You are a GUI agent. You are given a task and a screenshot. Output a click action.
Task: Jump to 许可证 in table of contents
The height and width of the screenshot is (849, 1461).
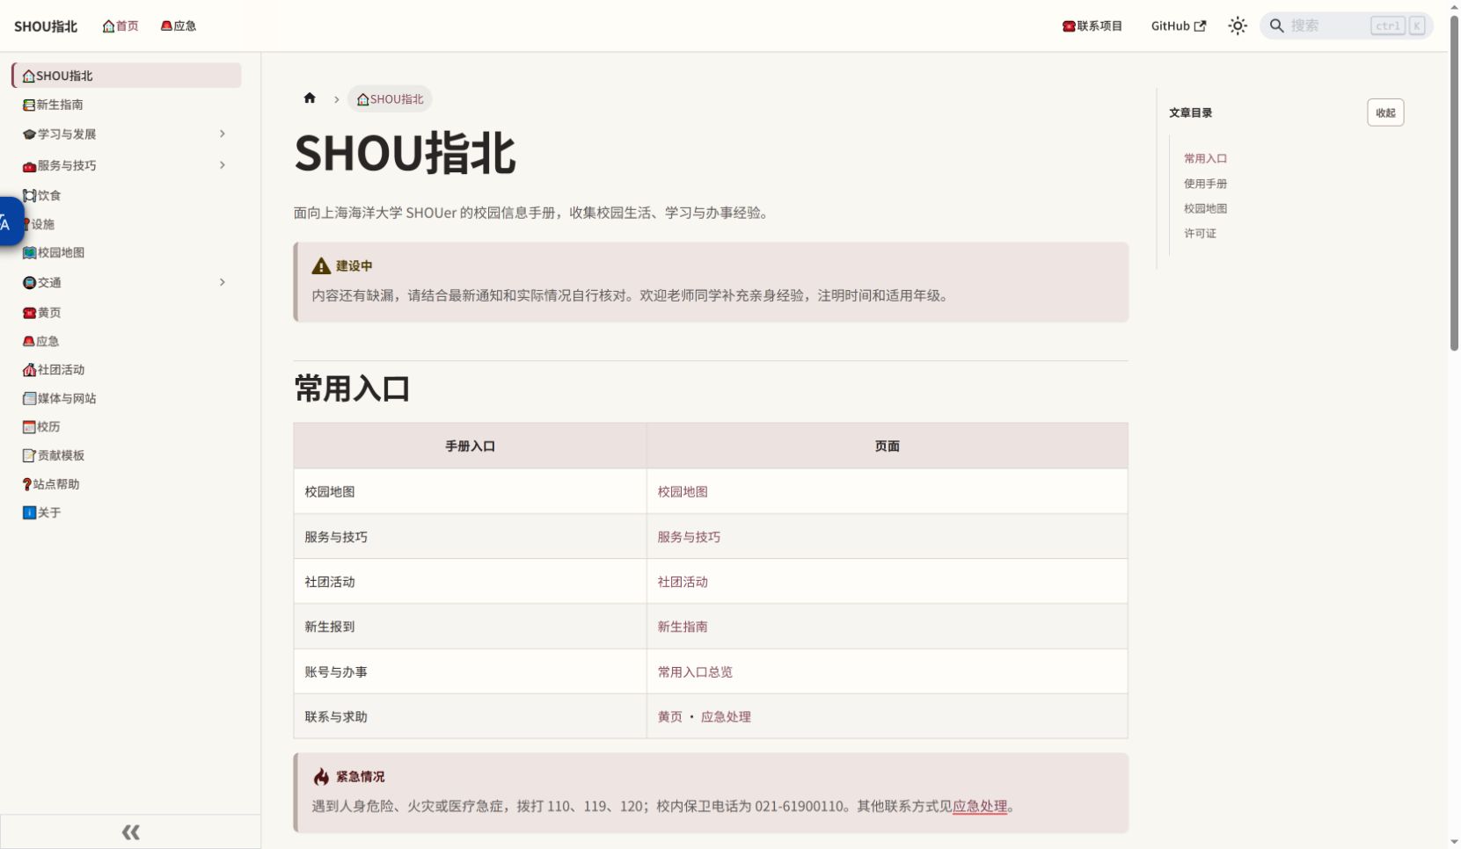click(x=1200, y=233)
